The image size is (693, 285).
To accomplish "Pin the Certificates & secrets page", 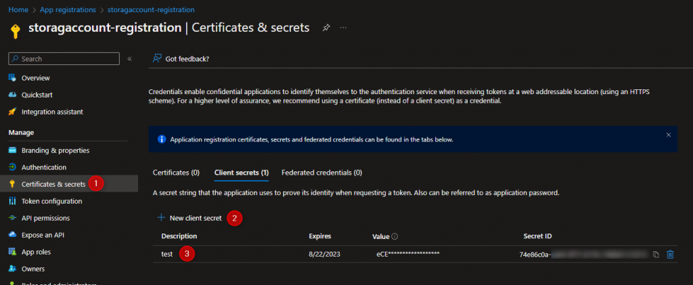I will [x=326, y=28].
